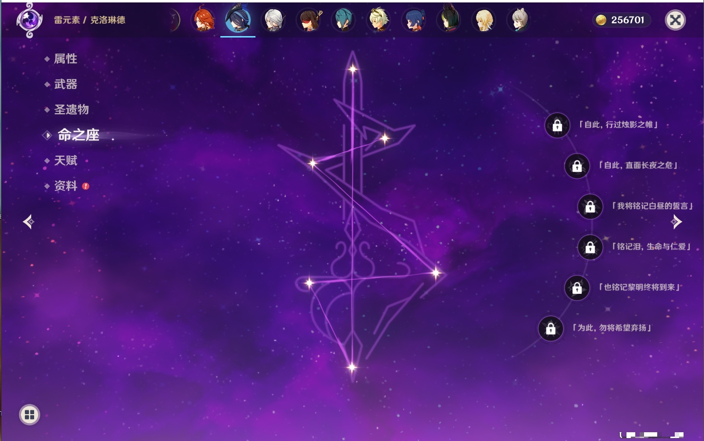Open the lock icon for 「也铭记黎明终将到来」
This screenshot has height=441, width=704.
point(577,288)
